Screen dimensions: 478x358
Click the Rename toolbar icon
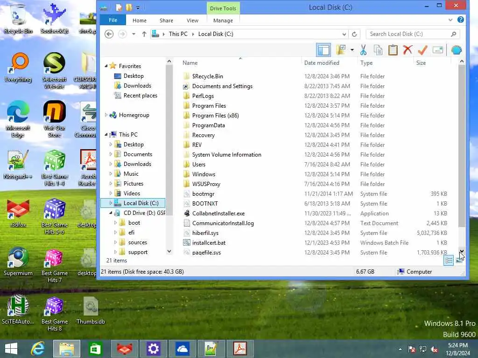point(438,50)
